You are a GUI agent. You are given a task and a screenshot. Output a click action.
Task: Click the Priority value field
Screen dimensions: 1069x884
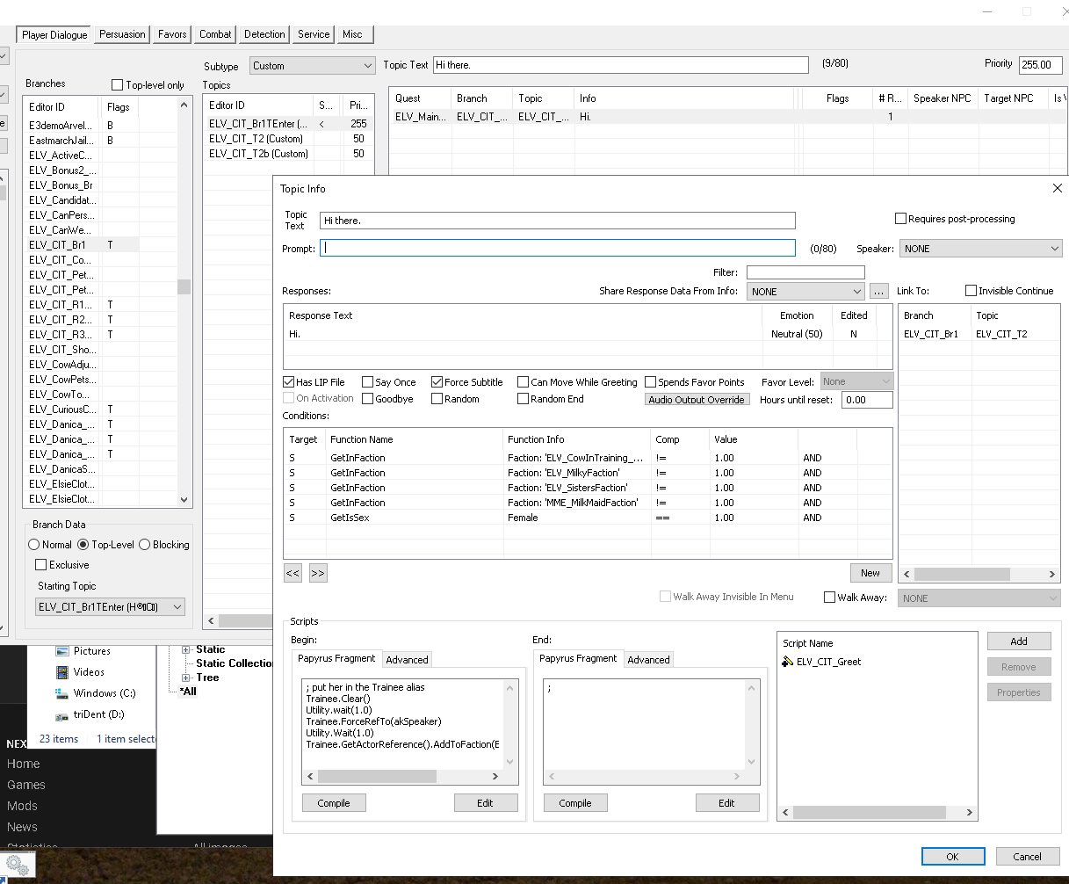[1040, 64]
